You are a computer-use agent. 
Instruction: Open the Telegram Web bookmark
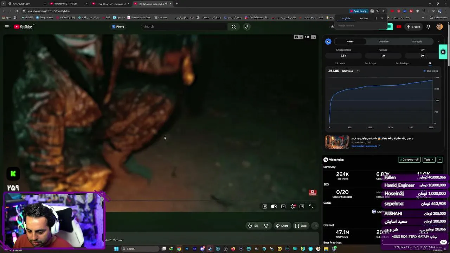pos(44,18)
